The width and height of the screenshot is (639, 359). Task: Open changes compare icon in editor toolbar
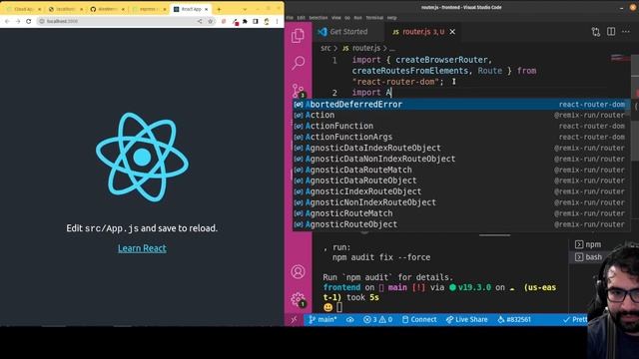[x=596, y=32]
